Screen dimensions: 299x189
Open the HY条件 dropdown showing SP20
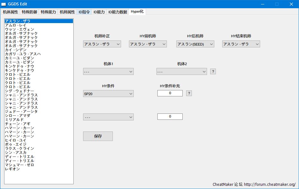[x=108, y=94]
